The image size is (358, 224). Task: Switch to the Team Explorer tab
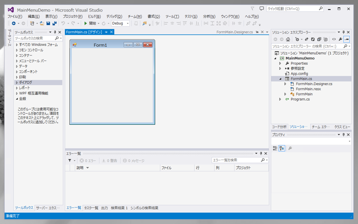click(320, 127)
